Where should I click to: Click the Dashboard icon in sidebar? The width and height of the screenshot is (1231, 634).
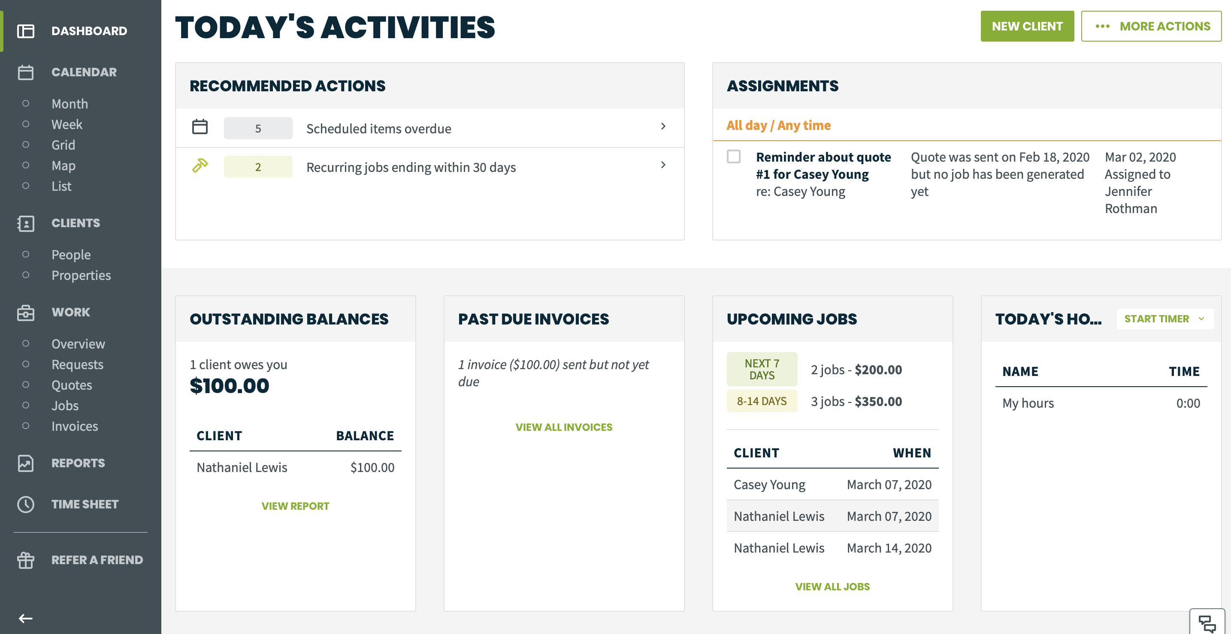pos(26,31)
